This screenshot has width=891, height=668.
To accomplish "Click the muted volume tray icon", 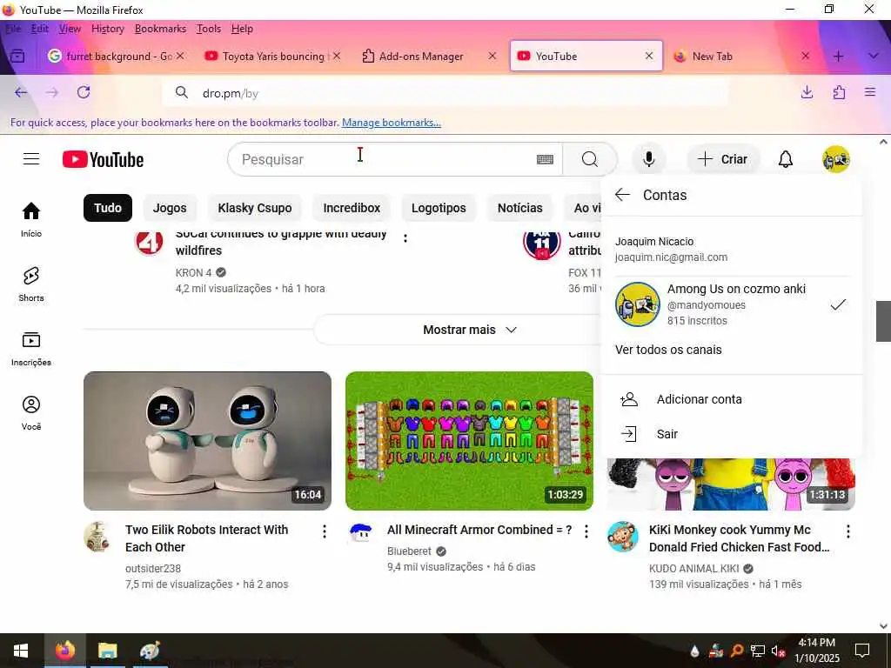I will pos(778,651).
